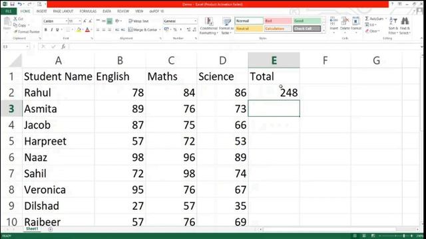Switch to Page Layout view in status bar
The width and height of the screenshot is (426, 239).
[x=364, y=236]
